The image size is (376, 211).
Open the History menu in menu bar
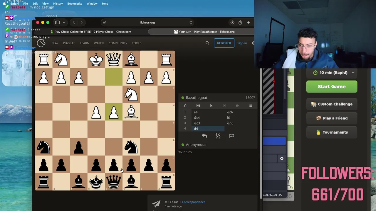point(58,4)
